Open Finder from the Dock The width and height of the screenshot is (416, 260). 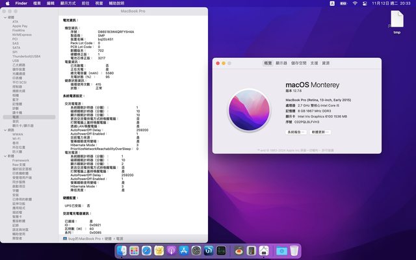122,250
